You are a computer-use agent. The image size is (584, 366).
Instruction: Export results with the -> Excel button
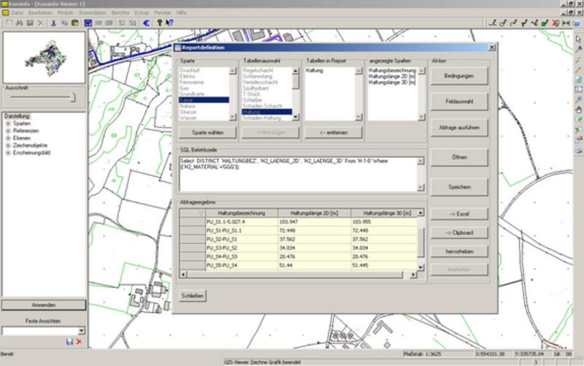point(459,214)
